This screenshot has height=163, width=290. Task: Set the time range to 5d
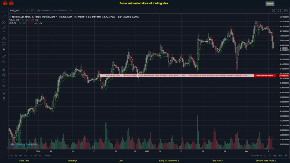click(35, 155)
